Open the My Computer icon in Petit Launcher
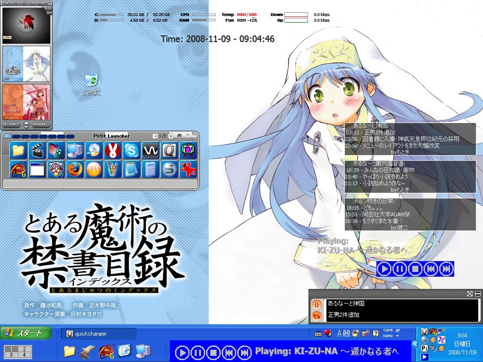Viewport: 483px width, 362px height. 75,150
